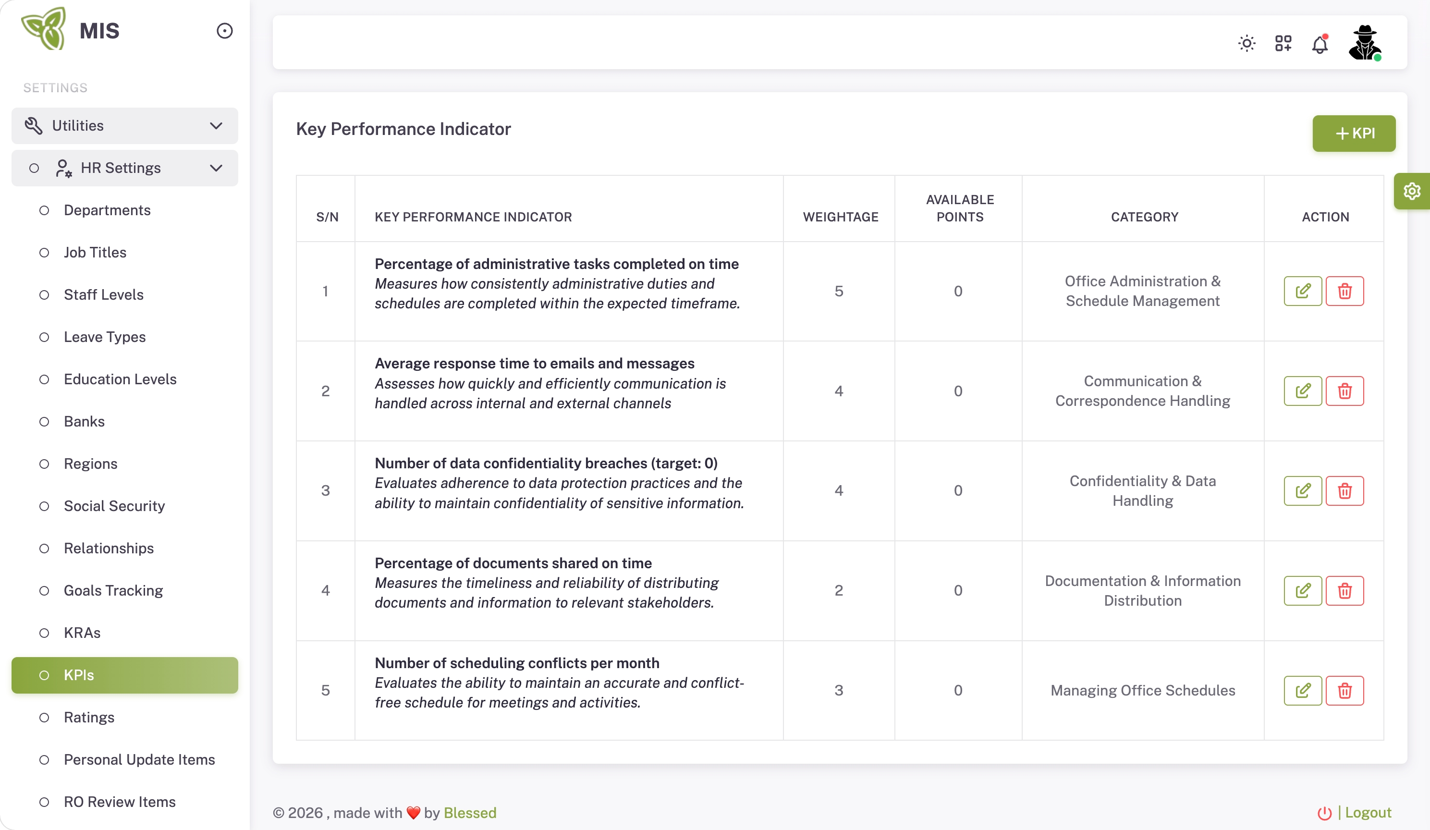Open the shortcuts grid icon
This screenshot has height=830, width=1430.
[1283, 44]
